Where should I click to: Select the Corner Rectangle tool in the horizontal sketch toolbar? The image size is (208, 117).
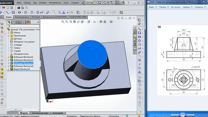(13, 13)
